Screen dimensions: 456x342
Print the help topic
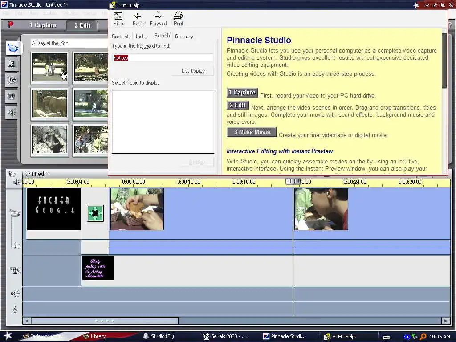tap(178, 19)
